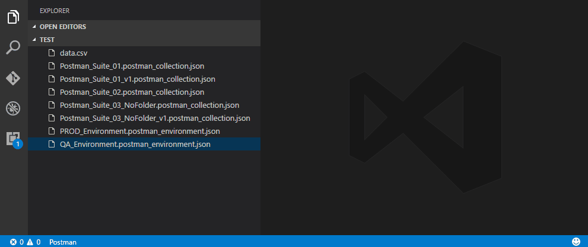Click file icon beside Postman_Suite_02 file
Screen dimensions: 588x247
(x=52, y=92)
